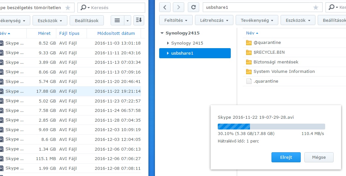
Task: Refresh the usbshare1 folder view
Action: 194,7
